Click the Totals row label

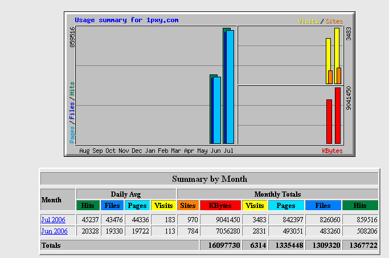[x=51, y=245]
